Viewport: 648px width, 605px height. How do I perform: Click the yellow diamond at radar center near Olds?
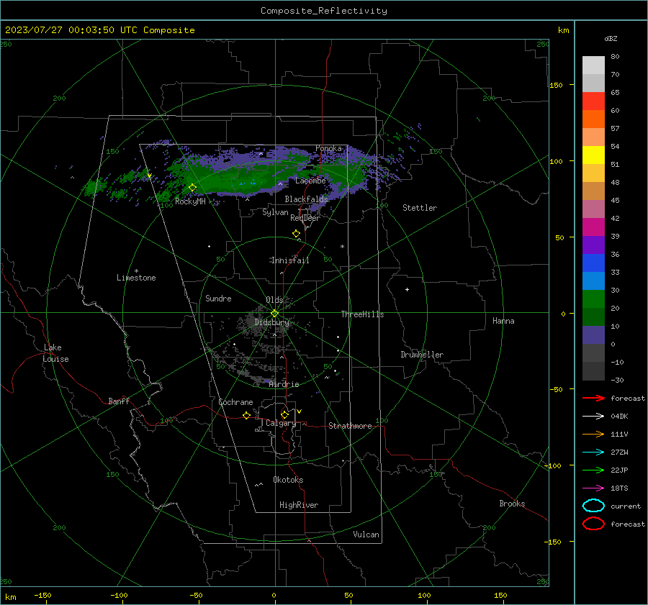(x=274, y=314)
